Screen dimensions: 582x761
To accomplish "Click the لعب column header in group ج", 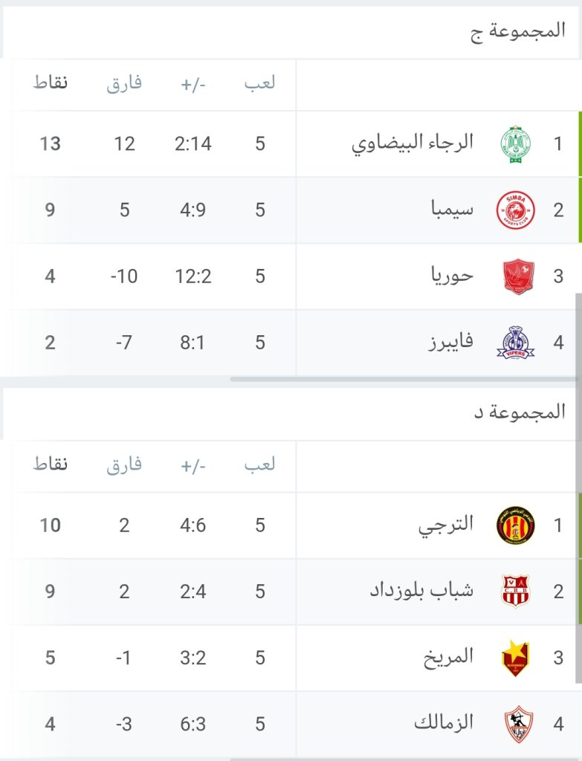I will [259, 83].
